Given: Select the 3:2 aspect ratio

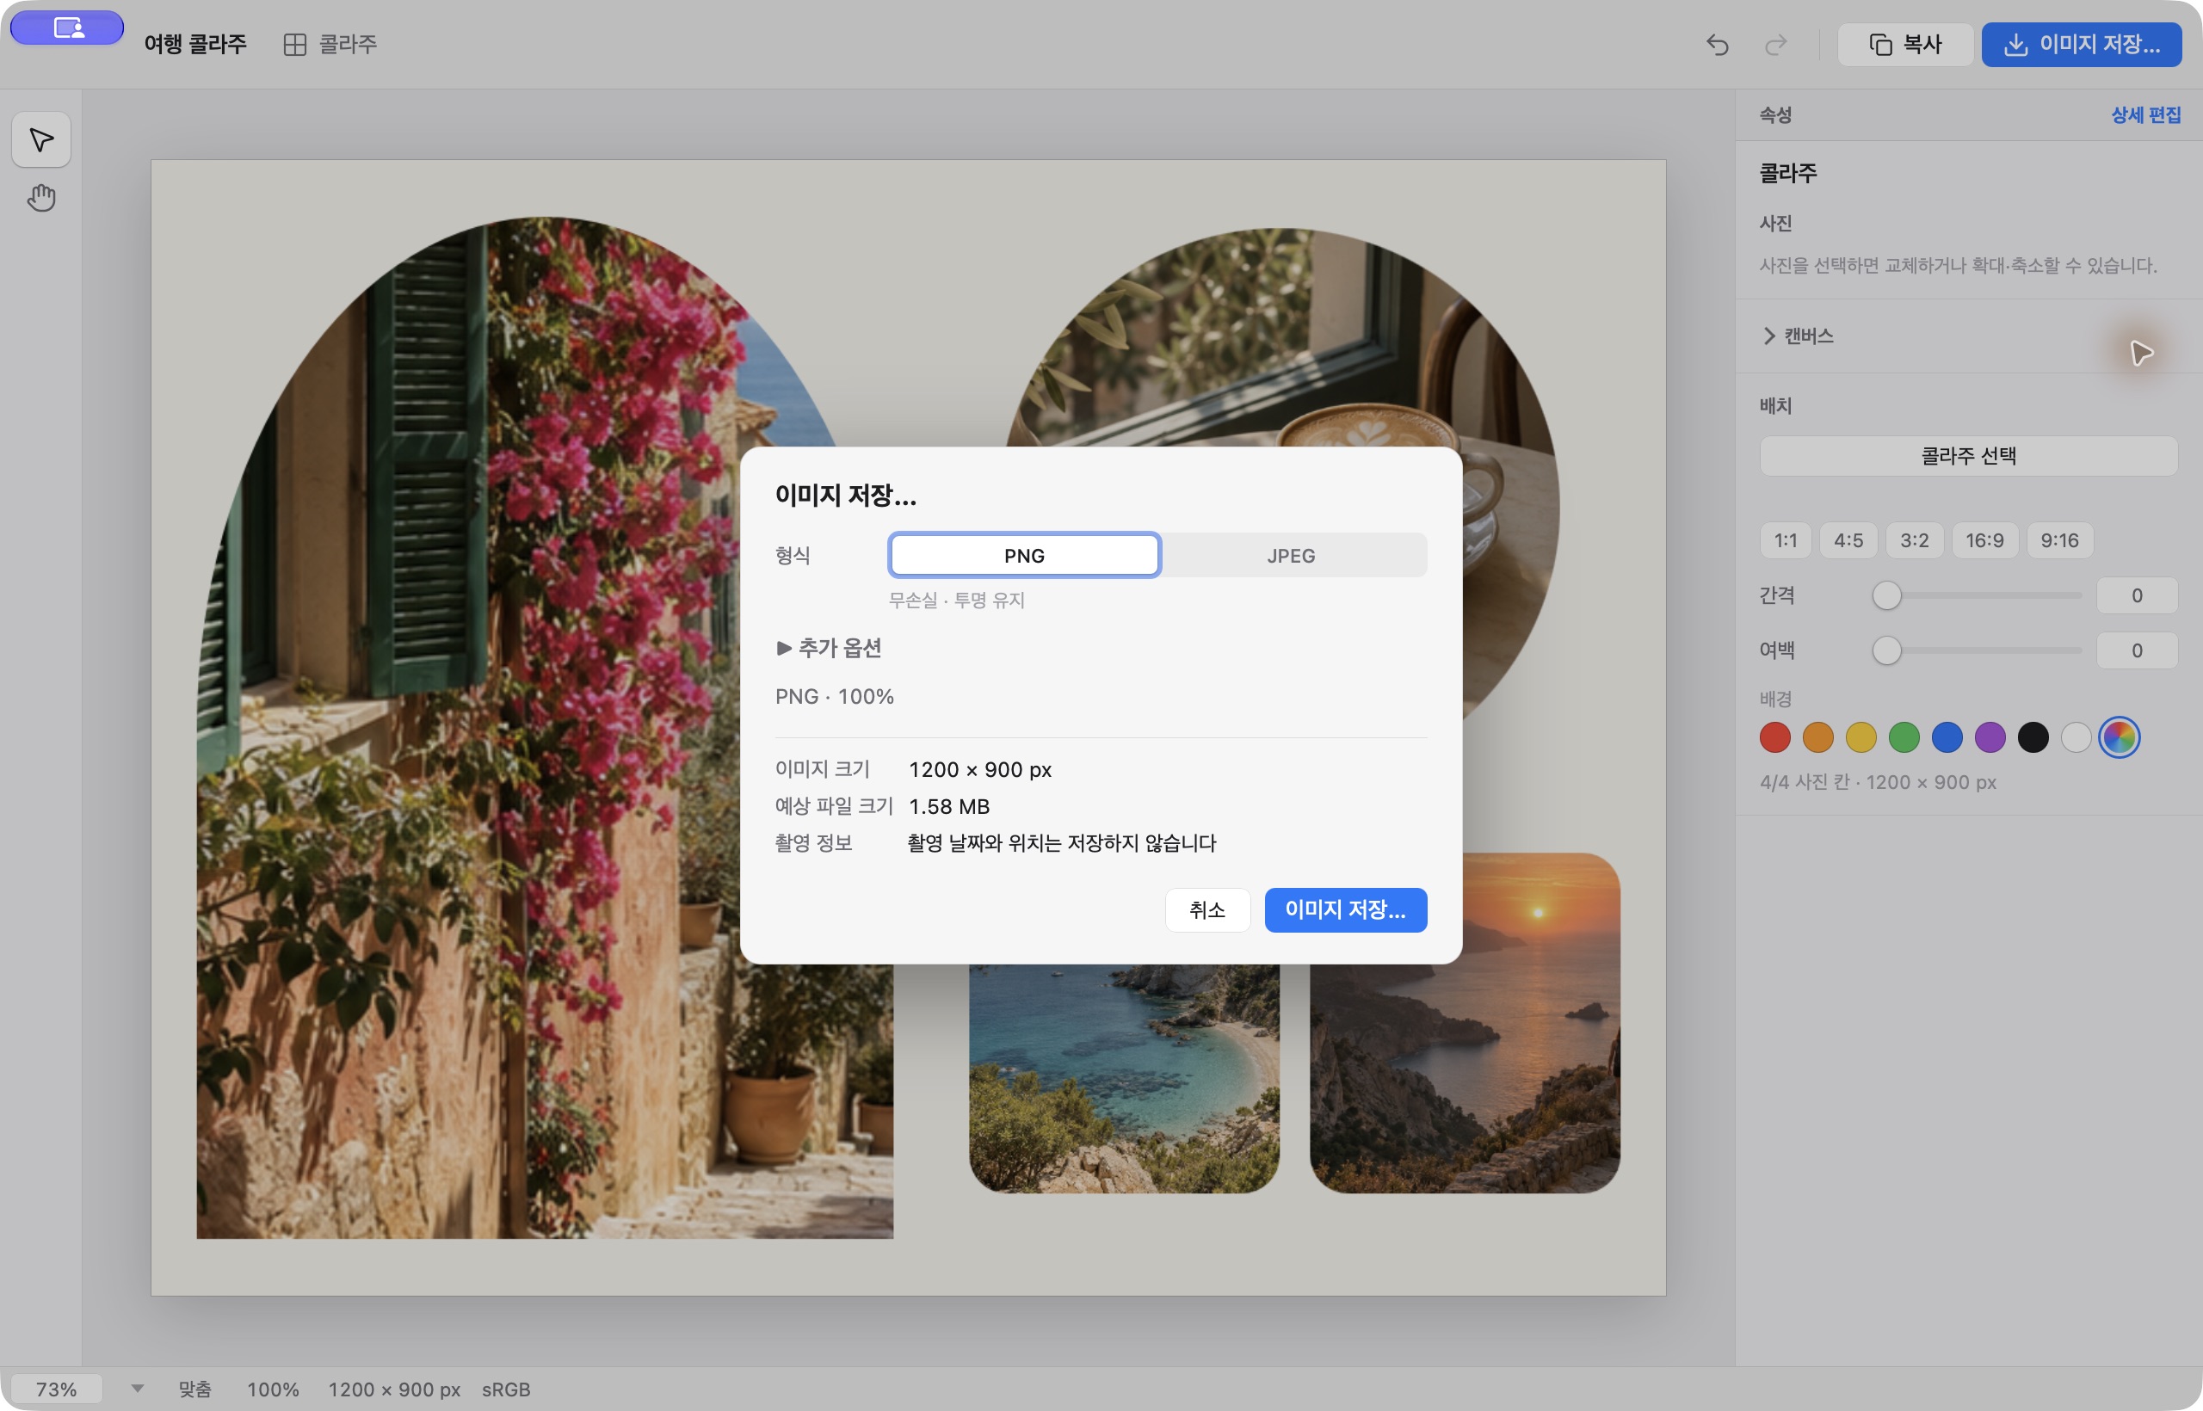Looking at the screenshot, I should click(x=1915, y=540).
